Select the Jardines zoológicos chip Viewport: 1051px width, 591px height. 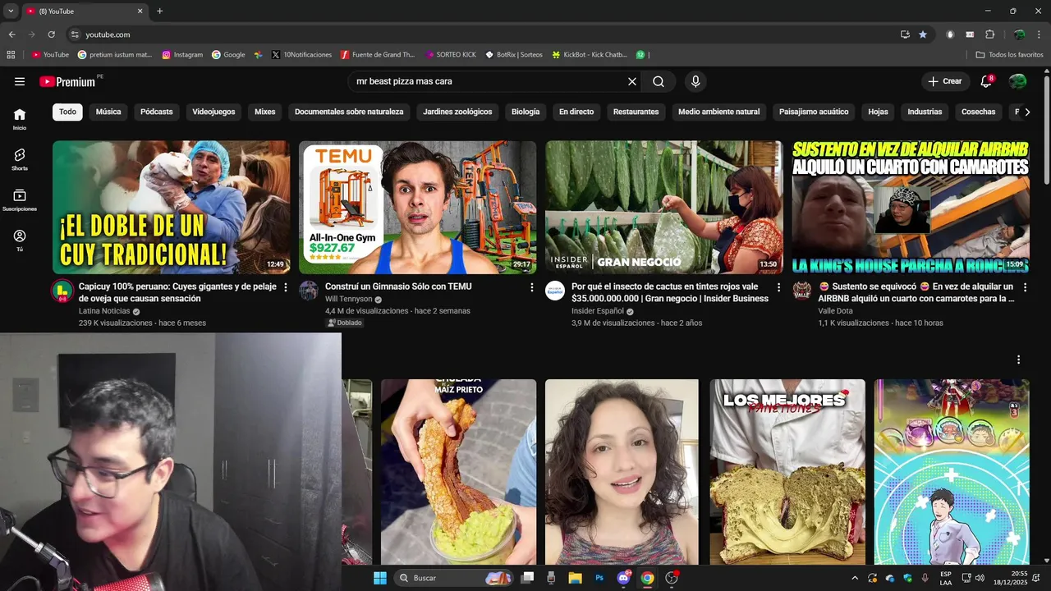point(457,112)
